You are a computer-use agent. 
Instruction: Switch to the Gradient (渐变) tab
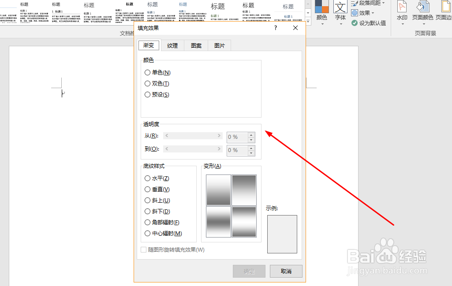point(149,45)
